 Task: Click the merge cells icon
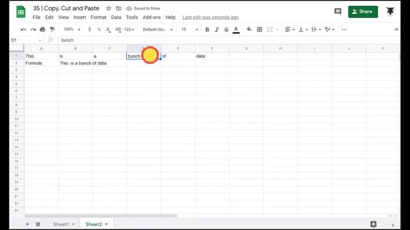tap(270, 29)
